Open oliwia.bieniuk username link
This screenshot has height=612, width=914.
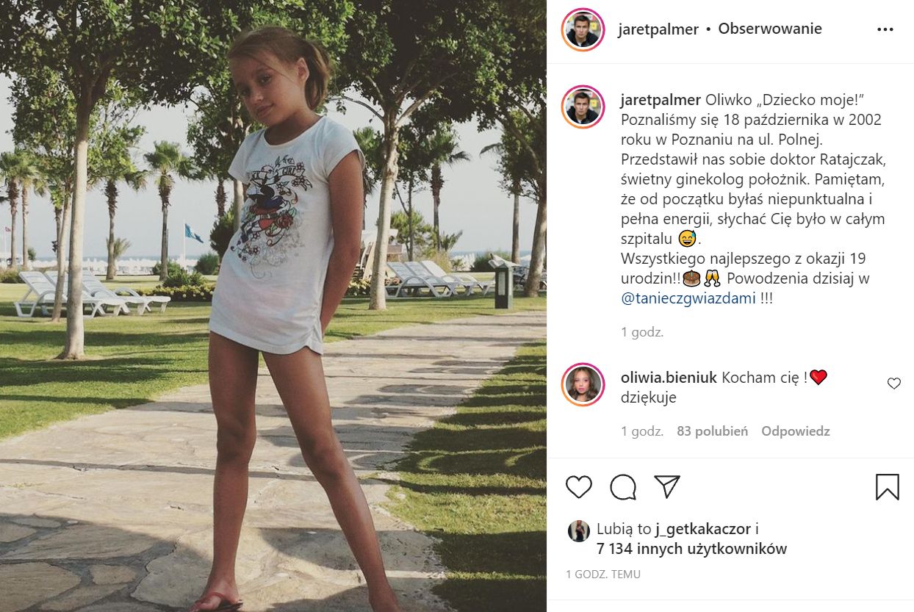point(669,378)
